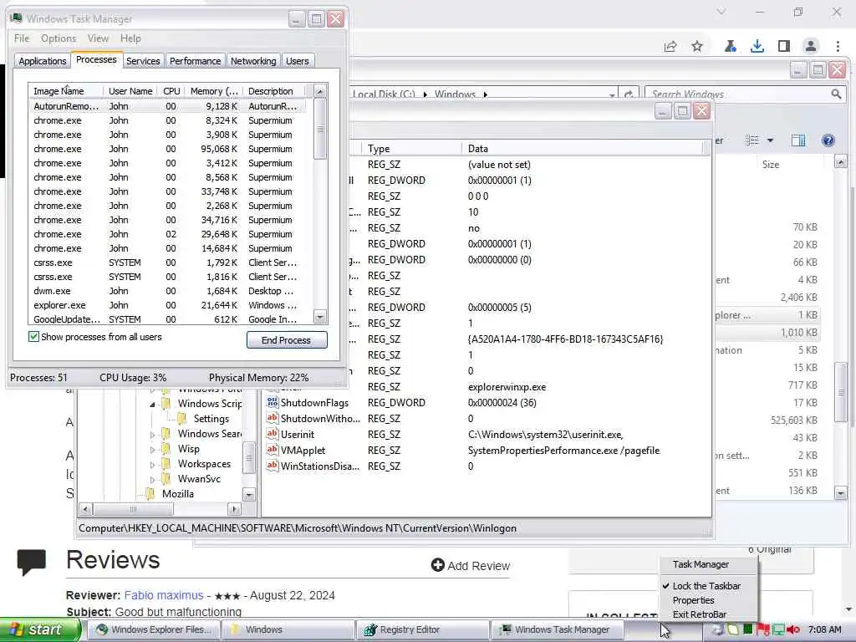The image size is (856, 642).
Task: Click the Explorer change view icon
Action: pyautogui.click(x=752, y=140)
